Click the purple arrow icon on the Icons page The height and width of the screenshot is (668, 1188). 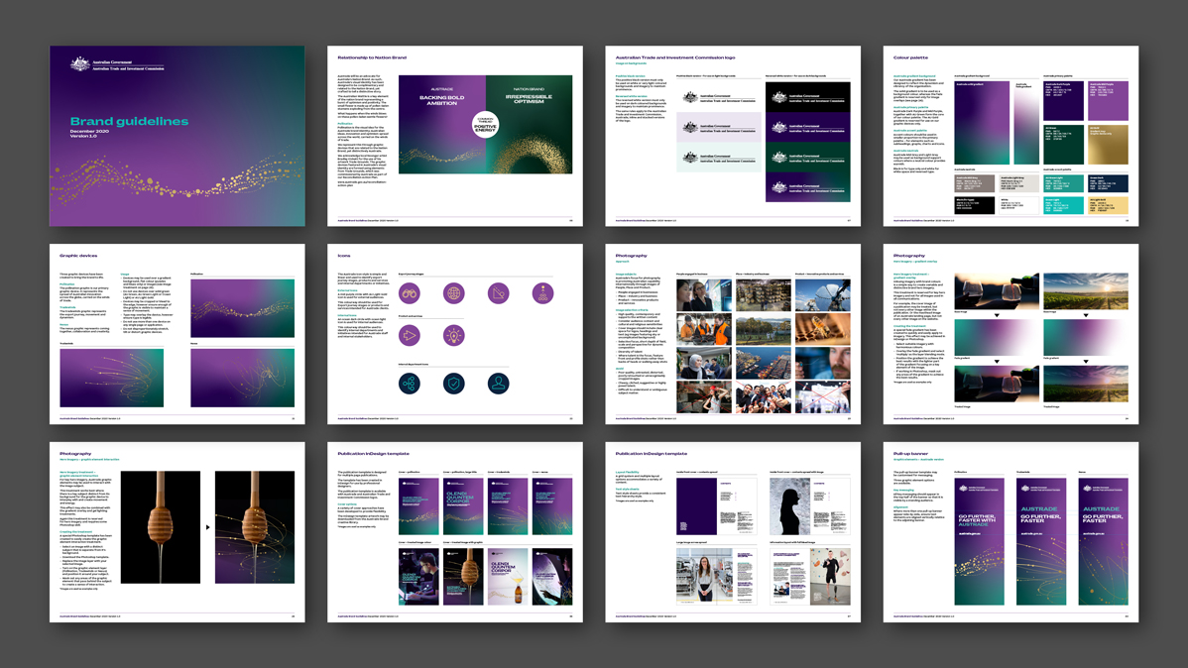point(410,336)
